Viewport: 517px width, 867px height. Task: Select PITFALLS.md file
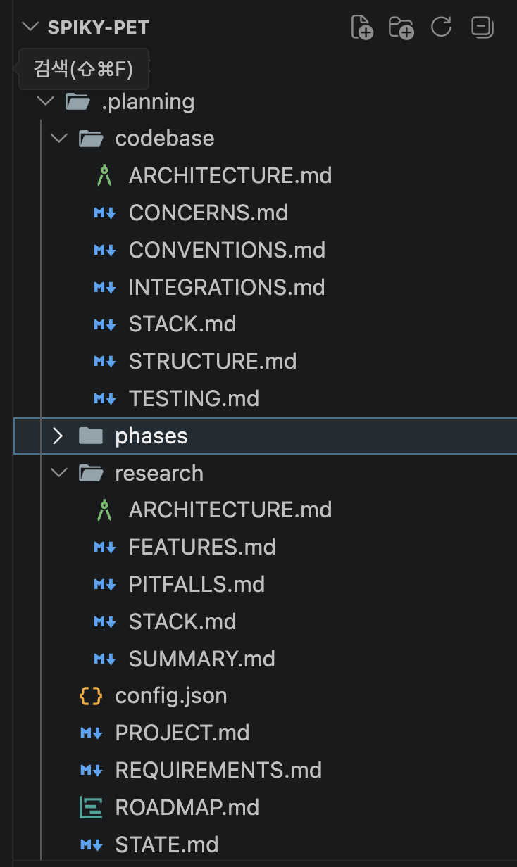197,585
